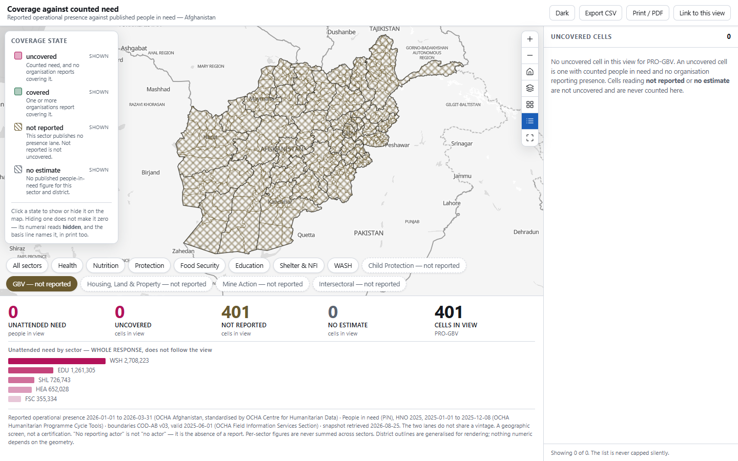The width and height of the screenshot is (738, 461).
Task: Select Housing, Land & Property chip
Action: [x=147, y=284]
